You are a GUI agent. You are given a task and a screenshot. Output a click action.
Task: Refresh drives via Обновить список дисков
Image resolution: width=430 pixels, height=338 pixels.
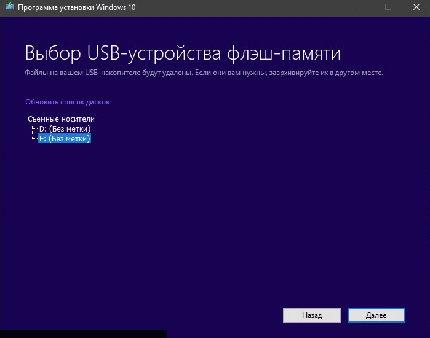click(67, 102)
